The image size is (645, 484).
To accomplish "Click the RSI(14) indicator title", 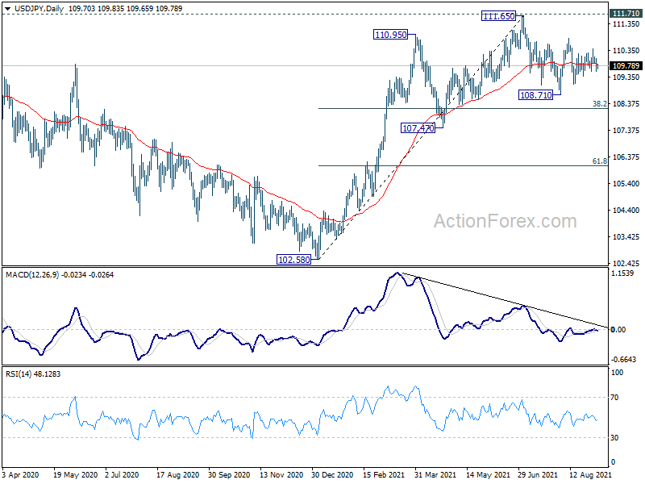I will (x=16, y=373).
